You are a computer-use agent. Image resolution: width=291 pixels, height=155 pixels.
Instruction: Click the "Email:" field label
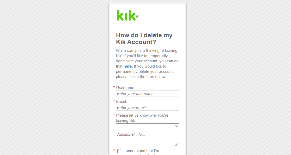point(122,102)
